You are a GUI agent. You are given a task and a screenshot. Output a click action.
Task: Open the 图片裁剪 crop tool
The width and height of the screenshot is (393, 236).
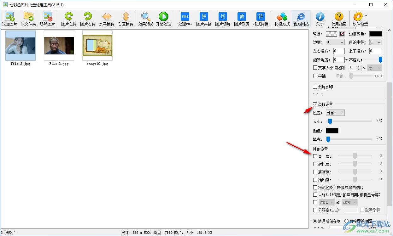pyautogui.click(x=242, y=19)
